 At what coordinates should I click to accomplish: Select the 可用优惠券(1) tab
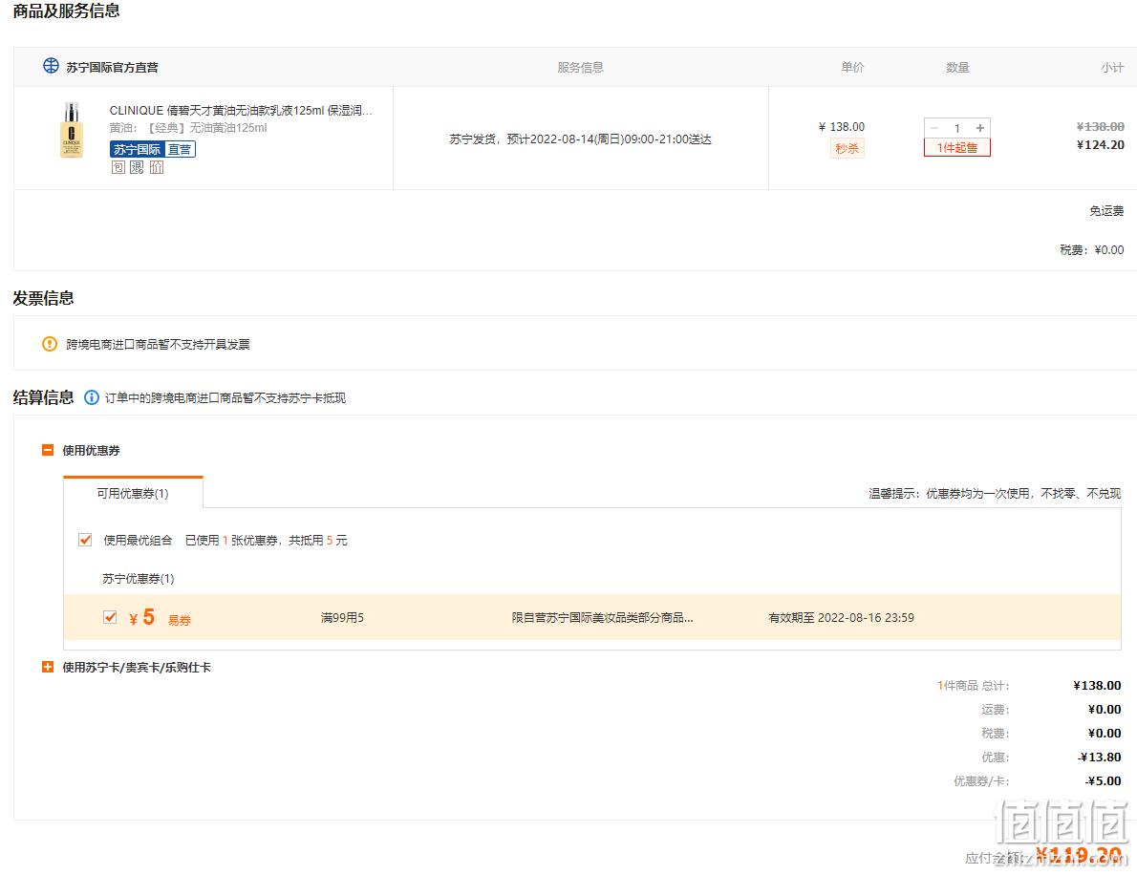point(133,493)
